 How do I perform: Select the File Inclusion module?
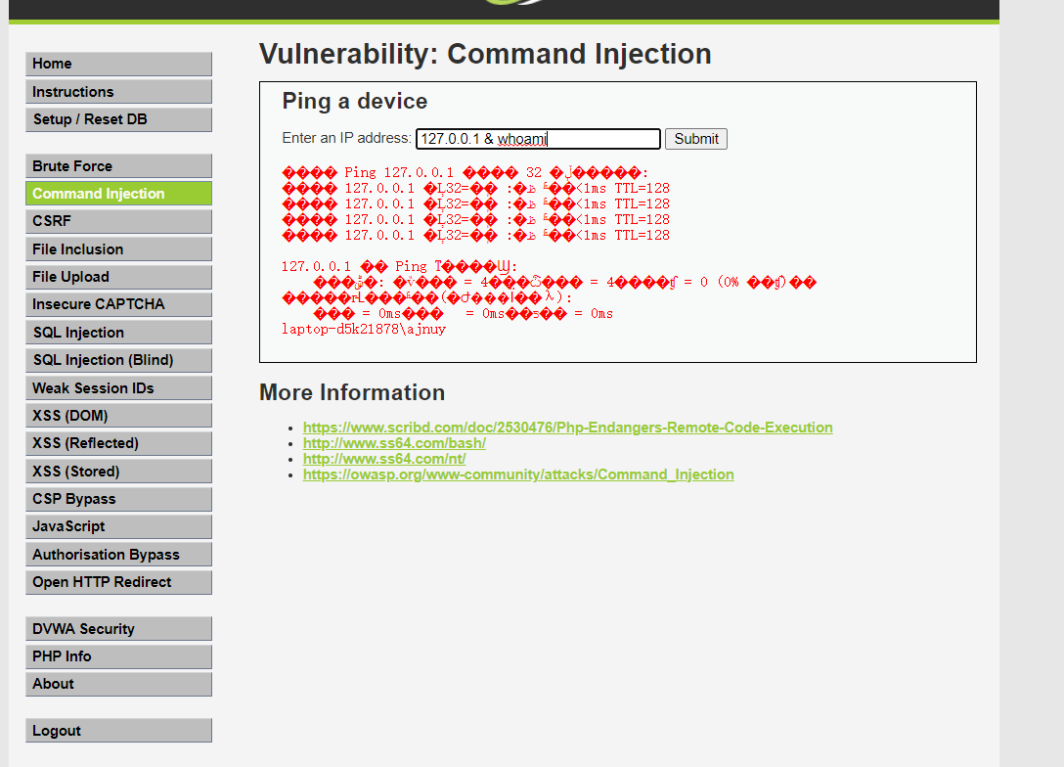[x=118, y=249]
